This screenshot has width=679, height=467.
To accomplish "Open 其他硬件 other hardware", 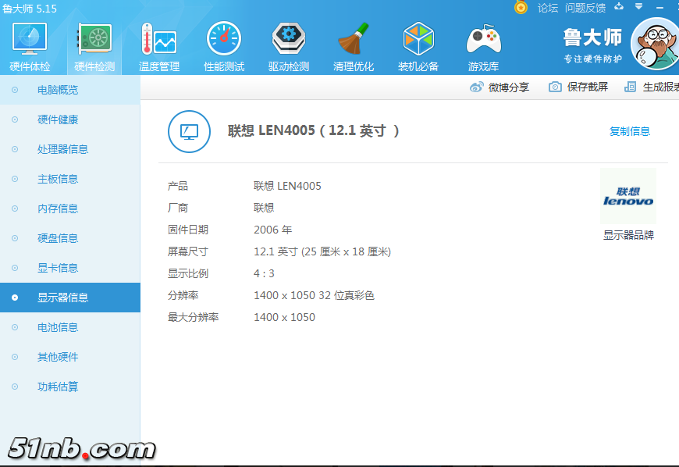I will click(70, 357).
